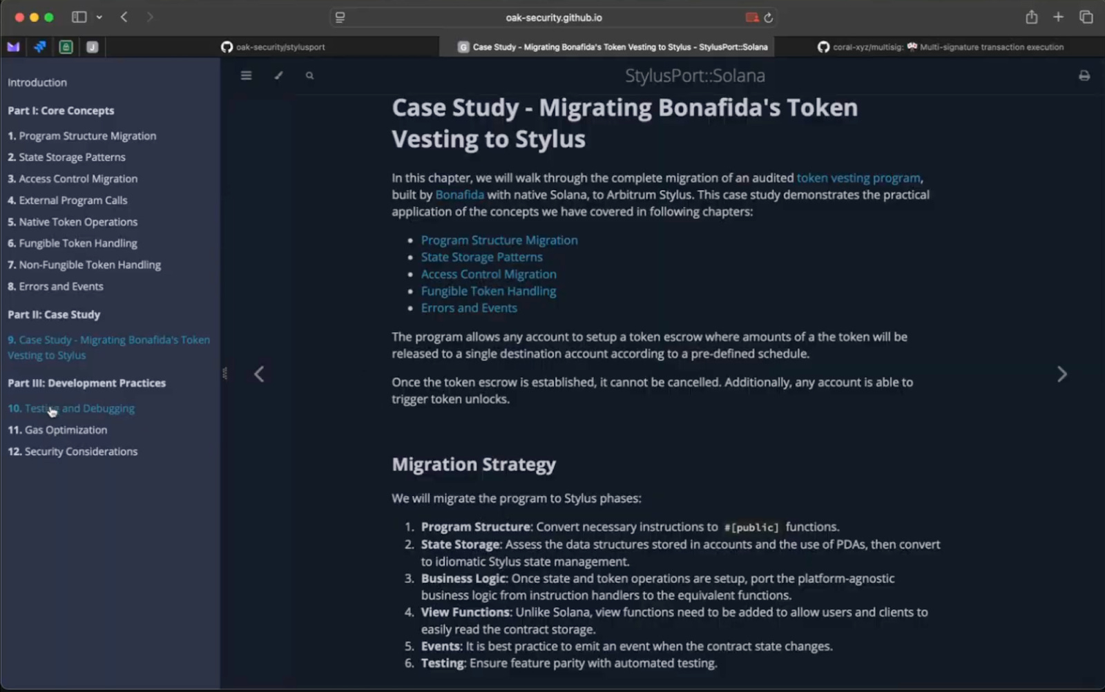Click the red recording indicator in address bar
Image resolution: width=1105 pixels, height=692 pixels.
click(751, 18)
